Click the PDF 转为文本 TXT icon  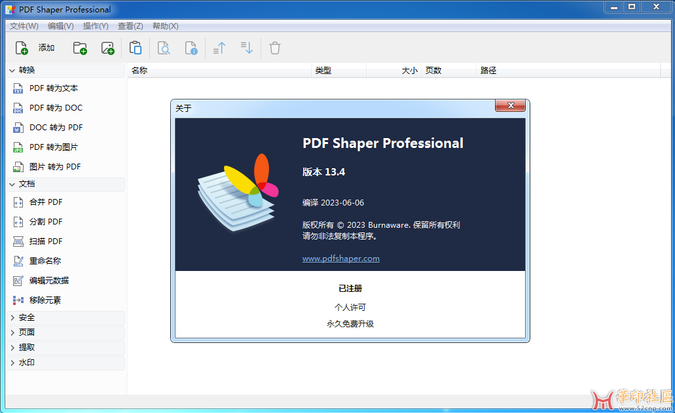click(18, 88)
